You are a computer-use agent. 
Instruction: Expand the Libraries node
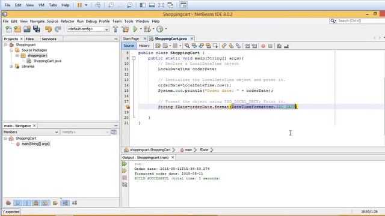point(11,67)
